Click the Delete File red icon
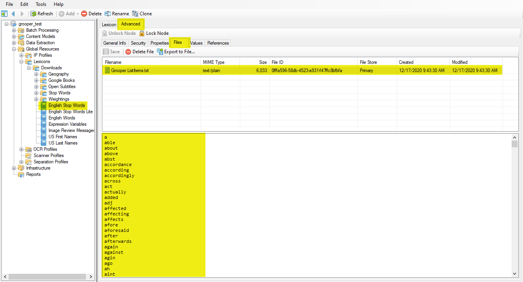This screenshot has width=523, height=282. [128, 52]
